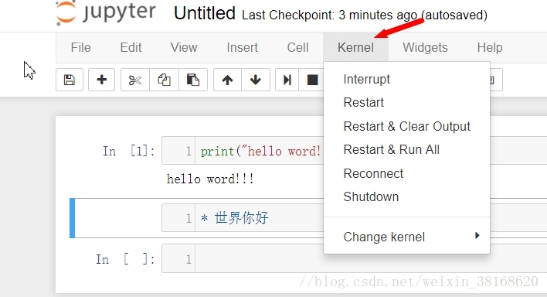Select Restart from Kernel menu
This screenshot has height=297, width=547.
(x=406, y=103)
